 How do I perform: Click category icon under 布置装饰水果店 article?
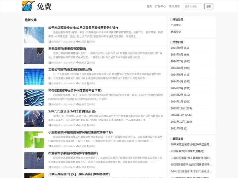click(50, 167)
